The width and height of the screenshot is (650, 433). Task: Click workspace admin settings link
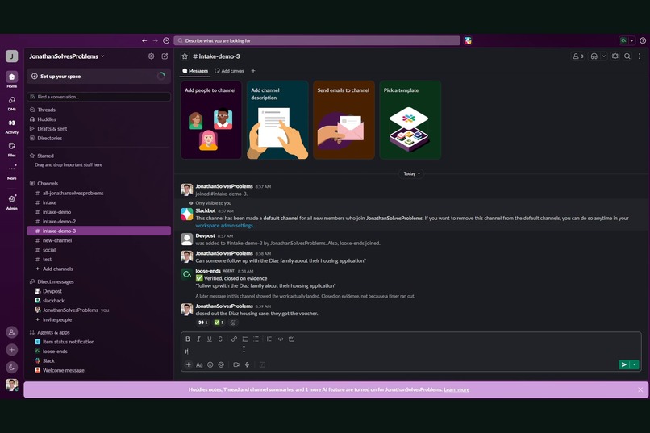(224, 226)
